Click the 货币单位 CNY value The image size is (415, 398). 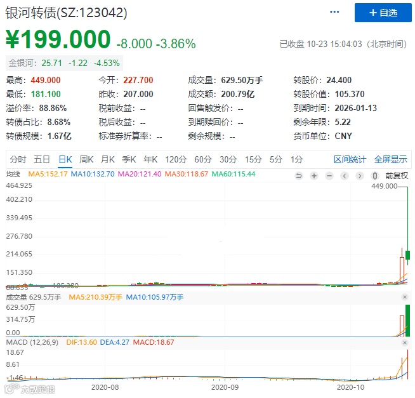point(343,136)
